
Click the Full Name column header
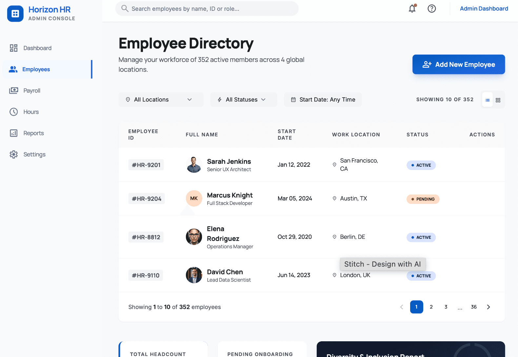(202, 135)
